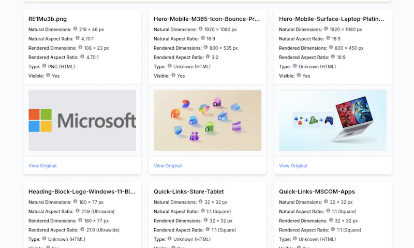Click Rendered Dimensions info icon in Quick-Links-MSCOM-Apps card

(x=331, y=220)
